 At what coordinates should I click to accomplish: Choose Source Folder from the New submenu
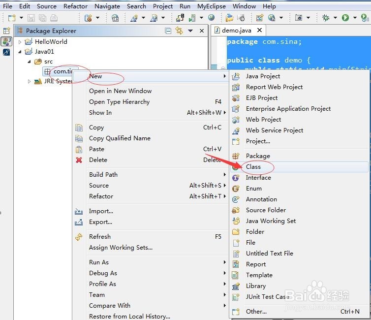pyautogui.click(x=299, y=210)
